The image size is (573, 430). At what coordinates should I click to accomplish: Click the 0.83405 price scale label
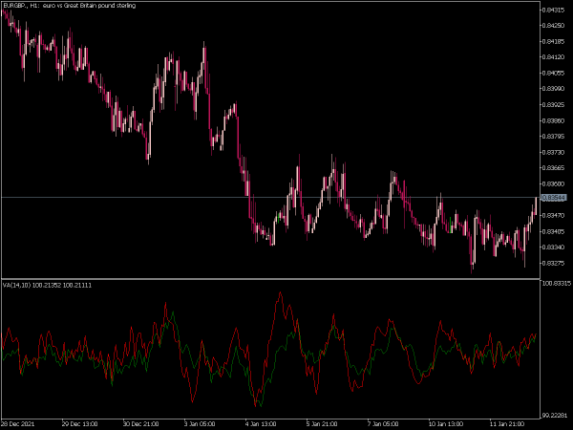(x=554, y=231)
